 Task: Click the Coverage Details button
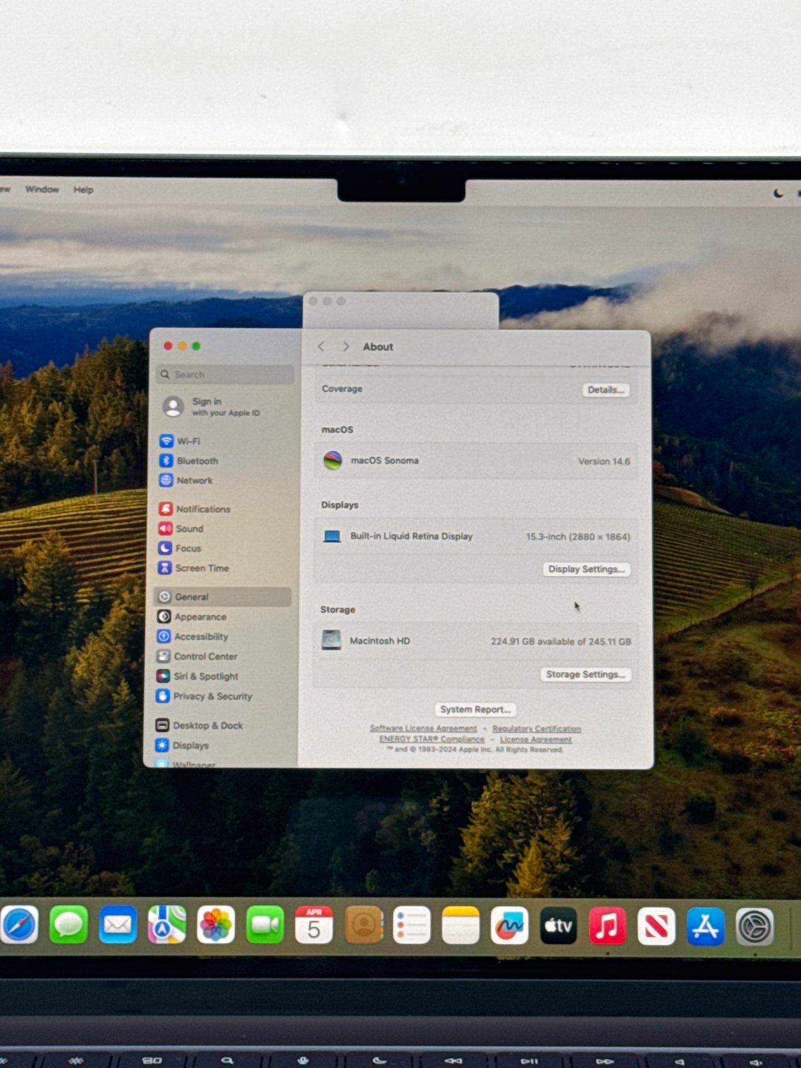[x=605, y=390]
